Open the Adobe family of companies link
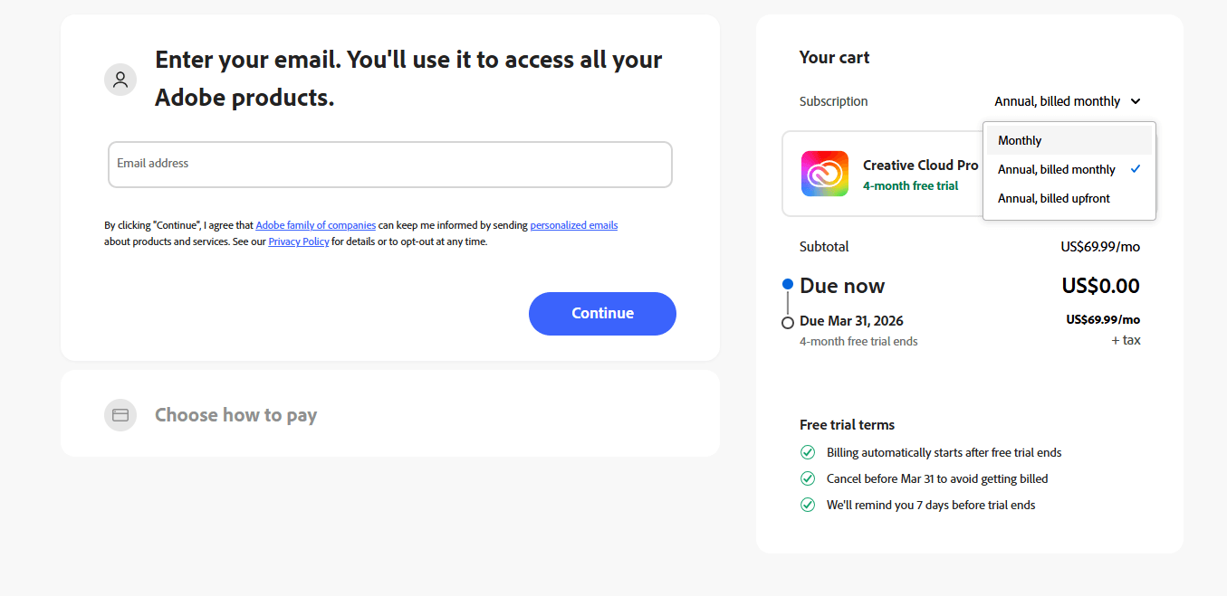The width and height of the screenshot is (1227, 596). click(315, 225)
